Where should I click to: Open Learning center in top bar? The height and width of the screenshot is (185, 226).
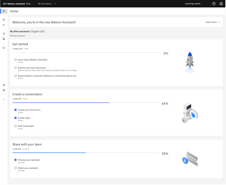(x=192, y=4)
